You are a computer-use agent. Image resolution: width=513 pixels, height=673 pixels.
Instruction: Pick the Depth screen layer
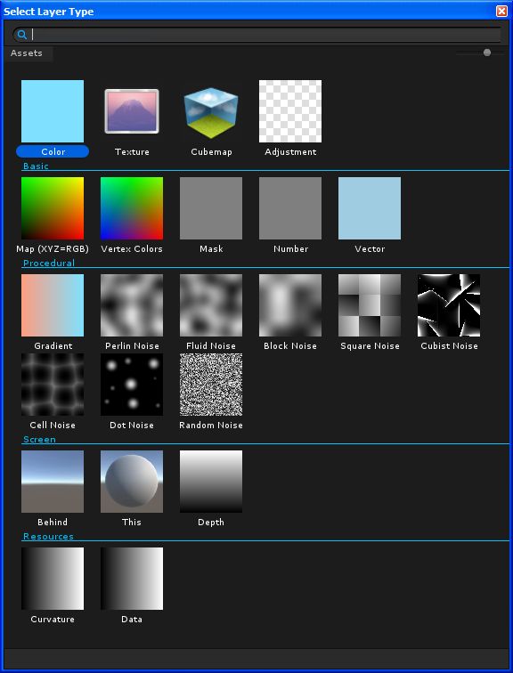(211, 481)
